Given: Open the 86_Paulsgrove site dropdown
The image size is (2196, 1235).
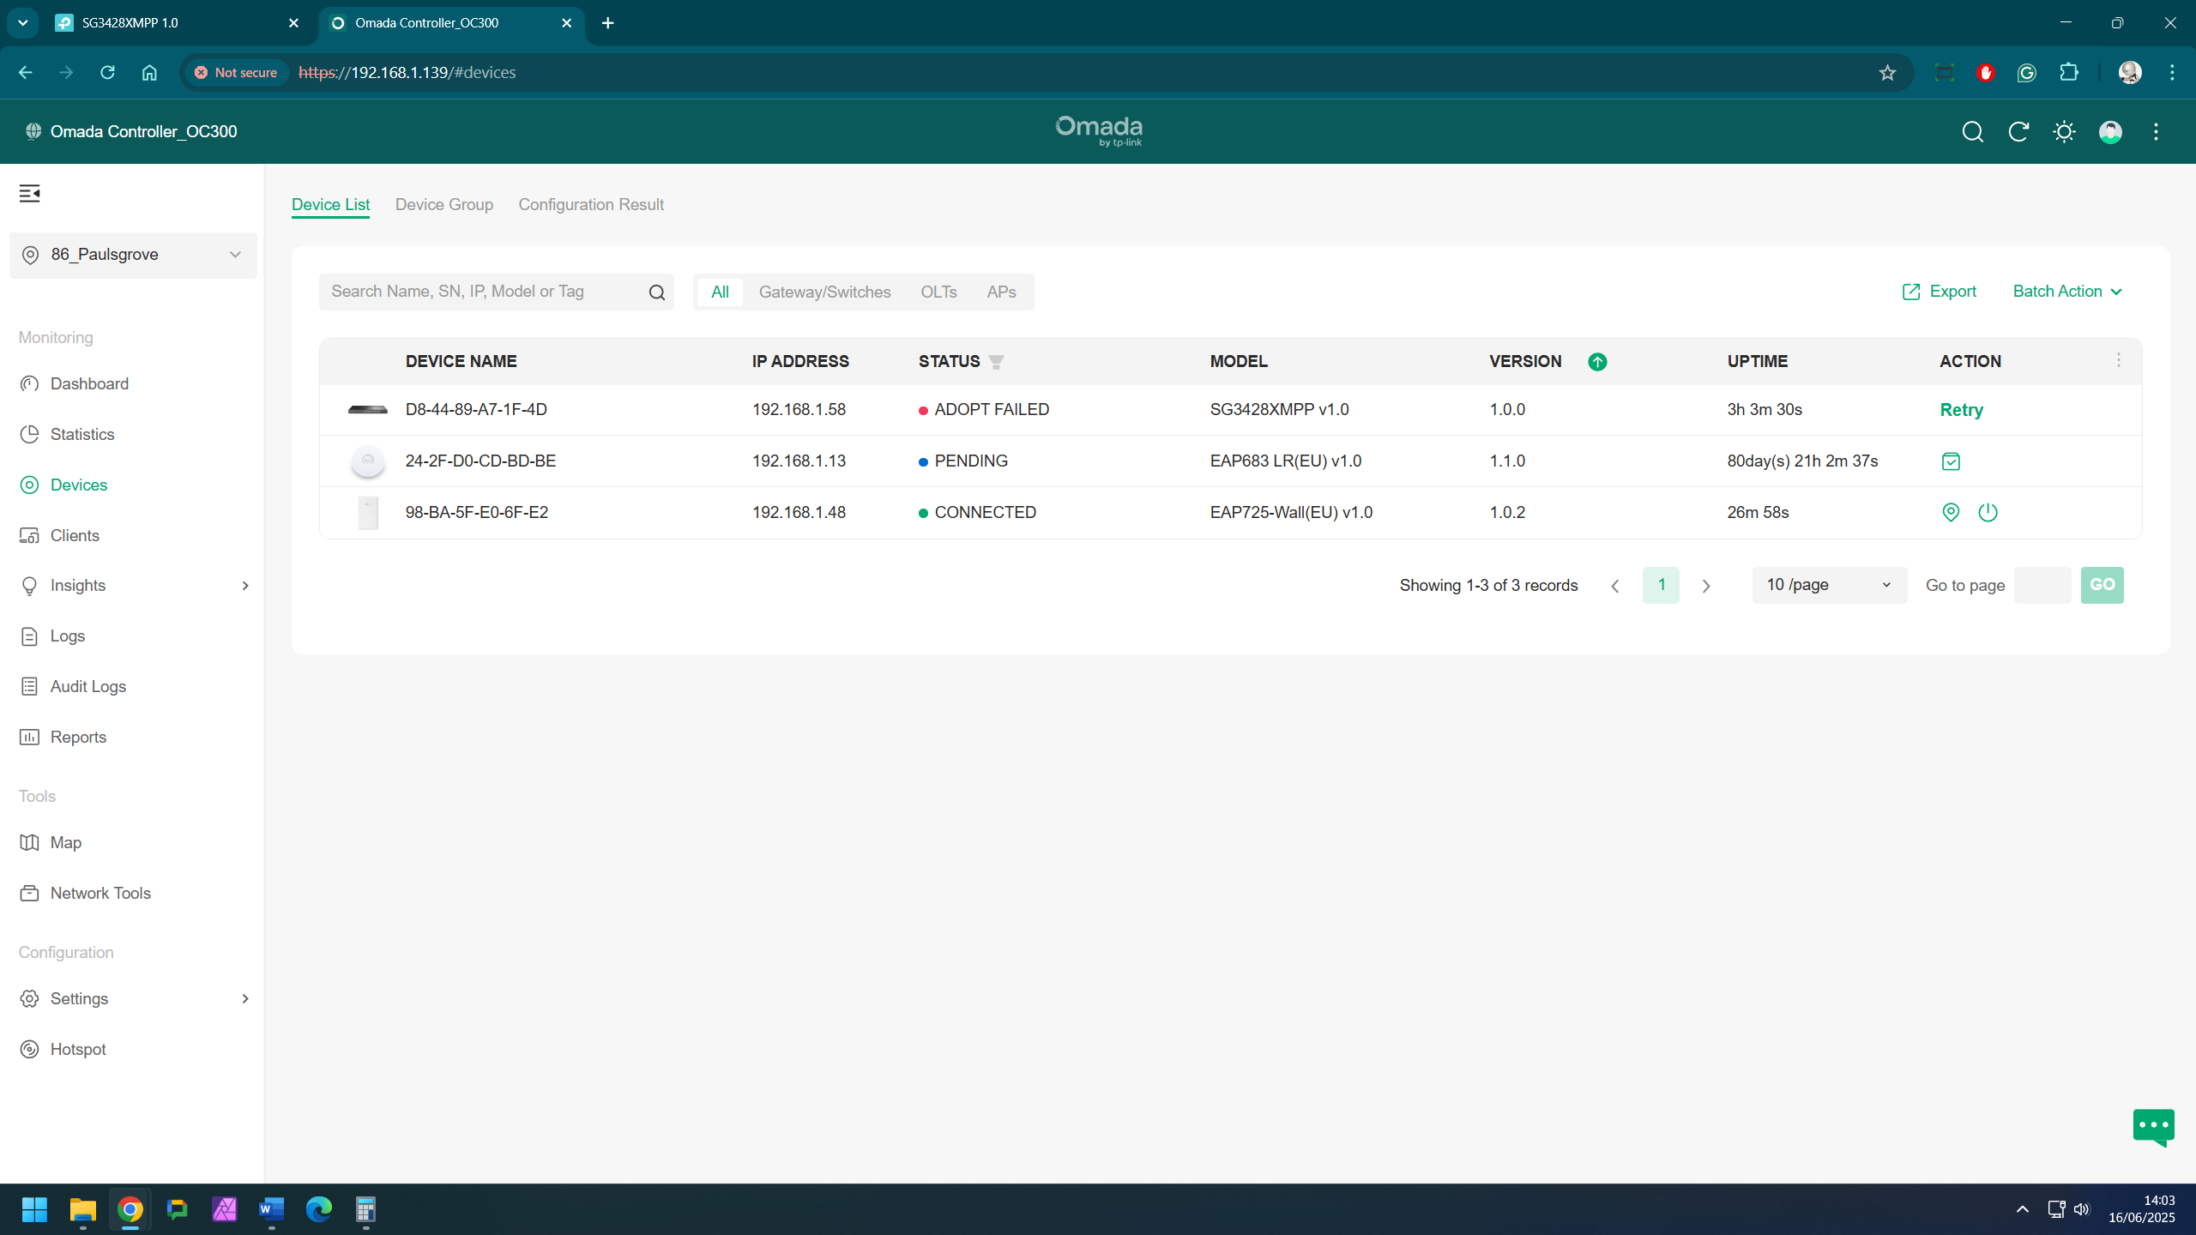Looking at the screenshot, I should pyautogui.click(x=133, y=255).
